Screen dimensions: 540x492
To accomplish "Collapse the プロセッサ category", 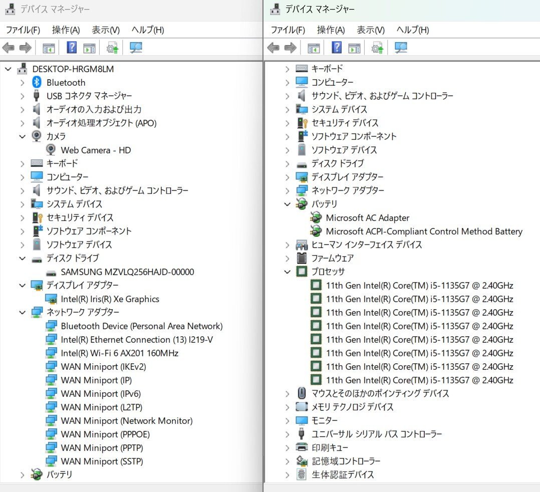I will (287, 272).
